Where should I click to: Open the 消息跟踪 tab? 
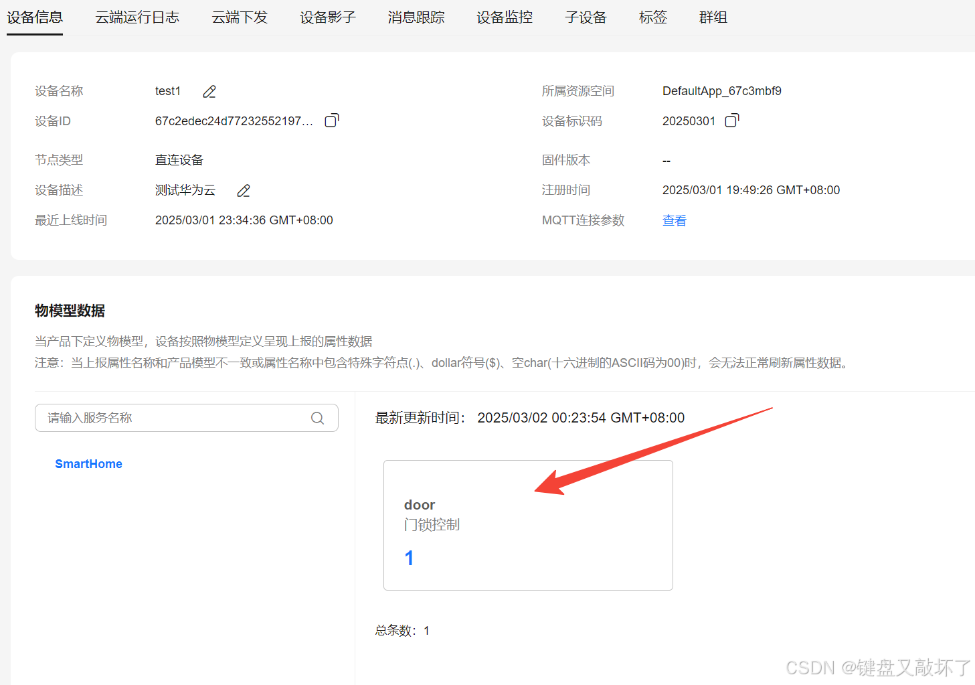415,17
